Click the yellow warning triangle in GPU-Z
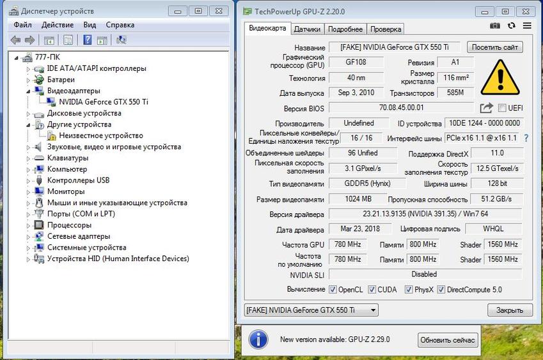 point(500,78)
